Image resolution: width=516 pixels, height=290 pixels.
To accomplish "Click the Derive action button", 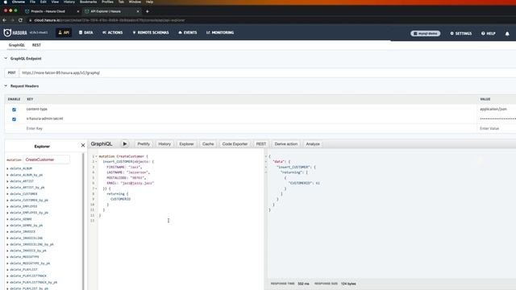I will pos(285,144).
